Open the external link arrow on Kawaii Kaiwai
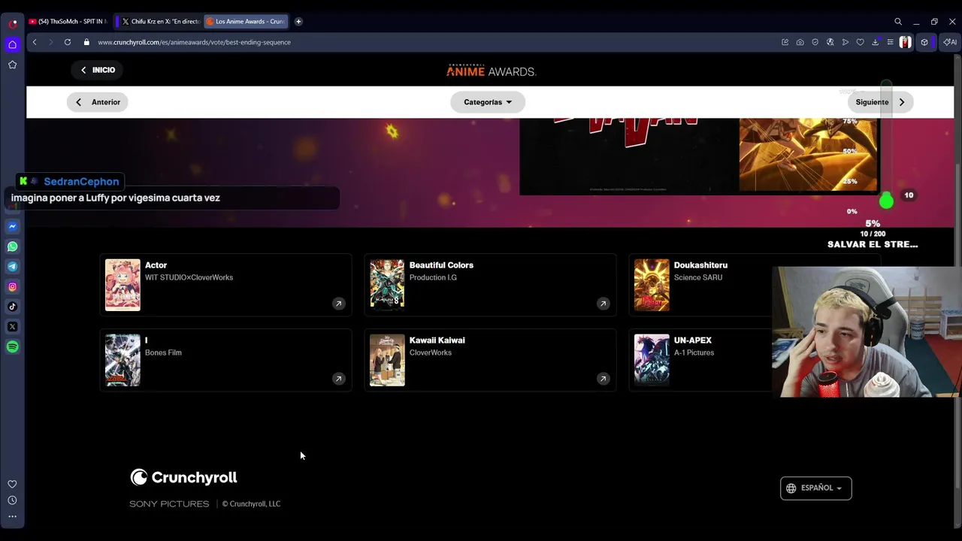Viewport: 962px width, 541px height. 603,379
